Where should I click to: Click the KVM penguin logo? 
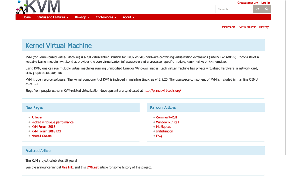(x=38, y=7)
